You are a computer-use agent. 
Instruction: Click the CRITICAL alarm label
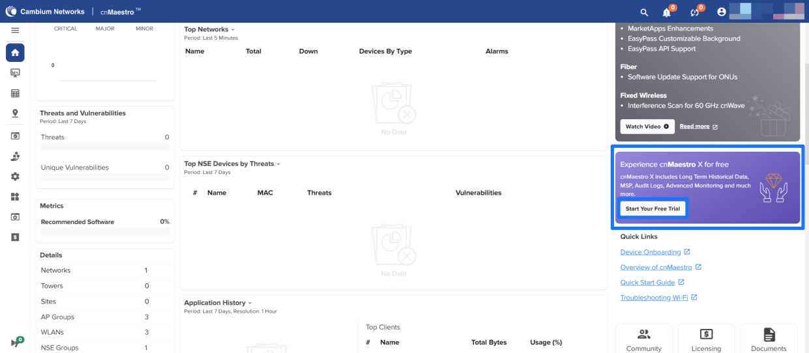pyautogui.click(x=65, y=29)
